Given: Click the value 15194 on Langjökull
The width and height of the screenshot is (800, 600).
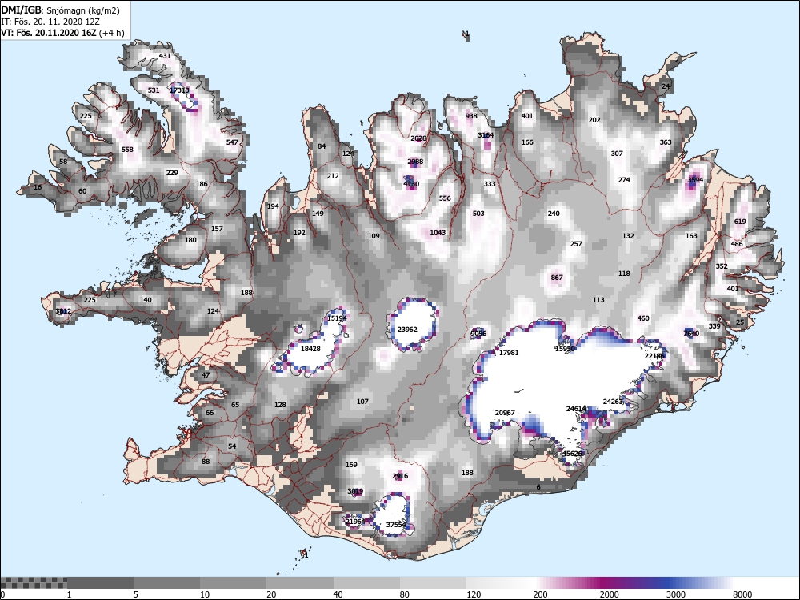Looking at the screenshot, I should click(x=337, y=318).
